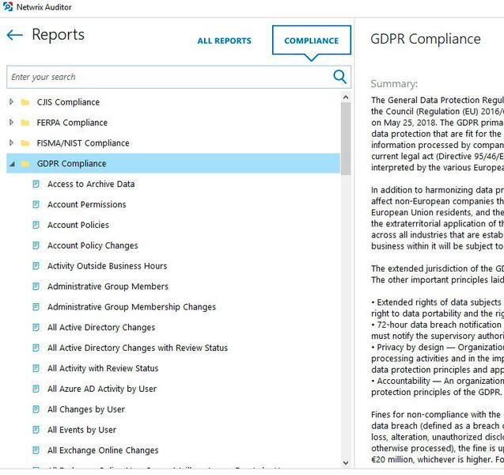Click the GDPR Compliance folder icon
Screen dimensions: 504x475
click(25, 164)
